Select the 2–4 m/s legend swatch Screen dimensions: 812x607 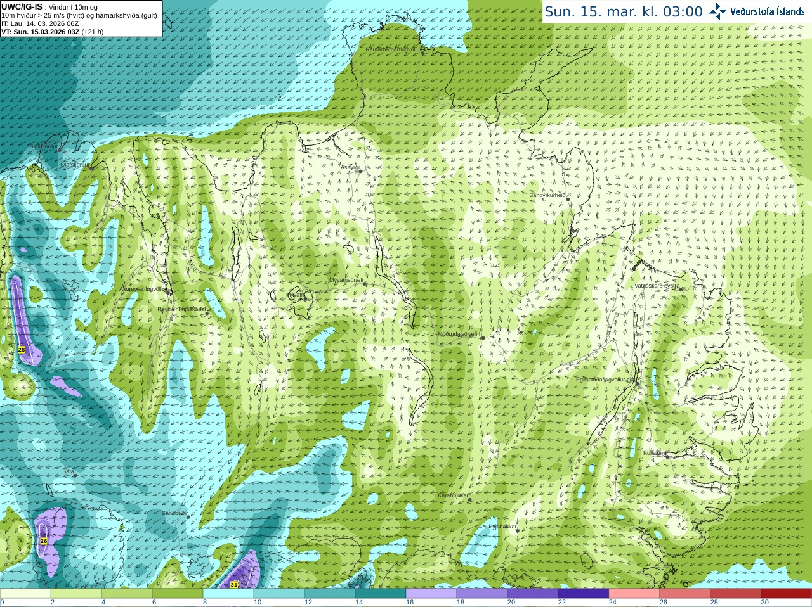(x=76, y=594)
